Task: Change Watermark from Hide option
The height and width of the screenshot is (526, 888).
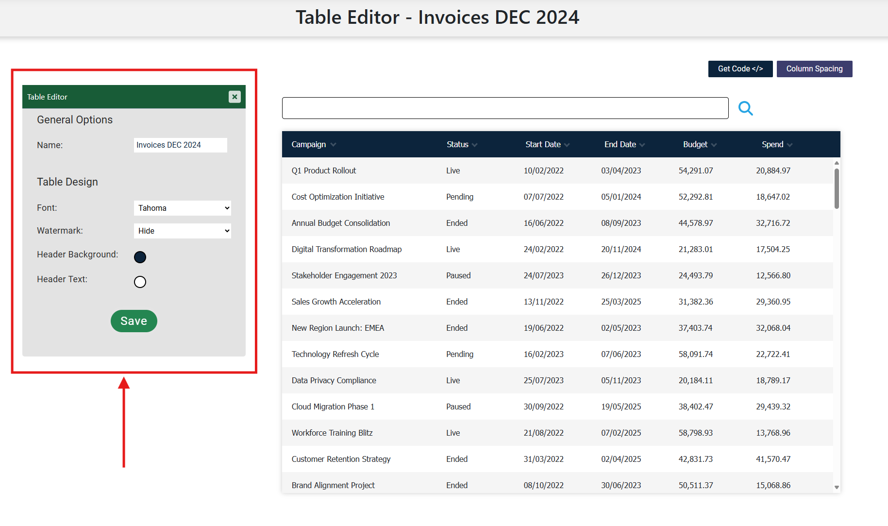Action: tap(182, 231)
